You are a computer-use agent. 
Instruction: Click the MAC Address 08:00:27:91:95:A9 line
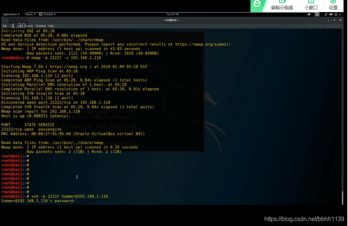(73, 134)
